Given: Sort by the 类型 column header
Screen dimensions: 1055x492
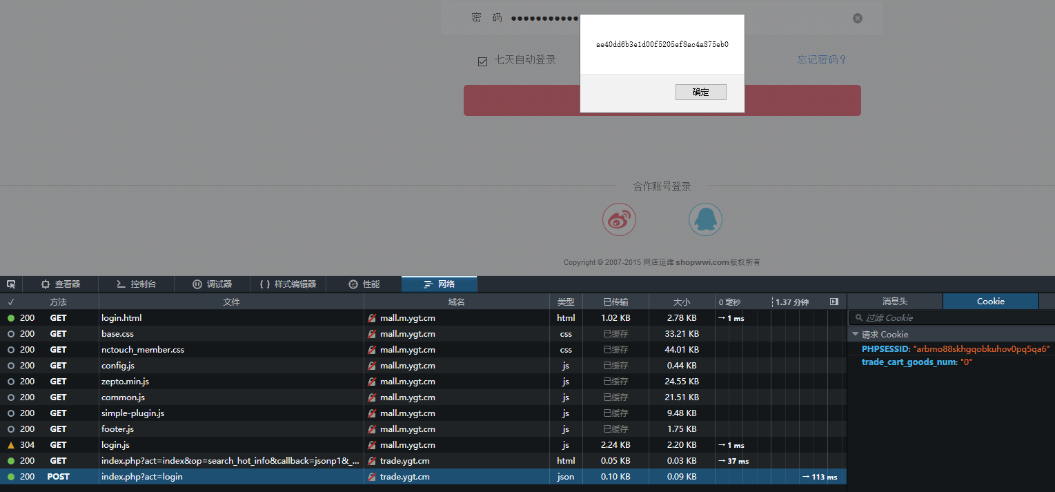Looking at the screenshot, I should 566,302.
